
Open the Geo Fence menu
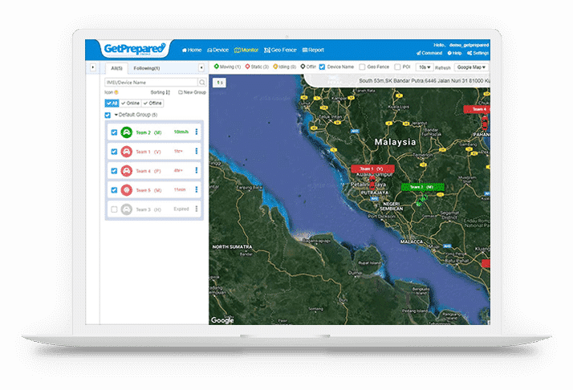point(280,50)
